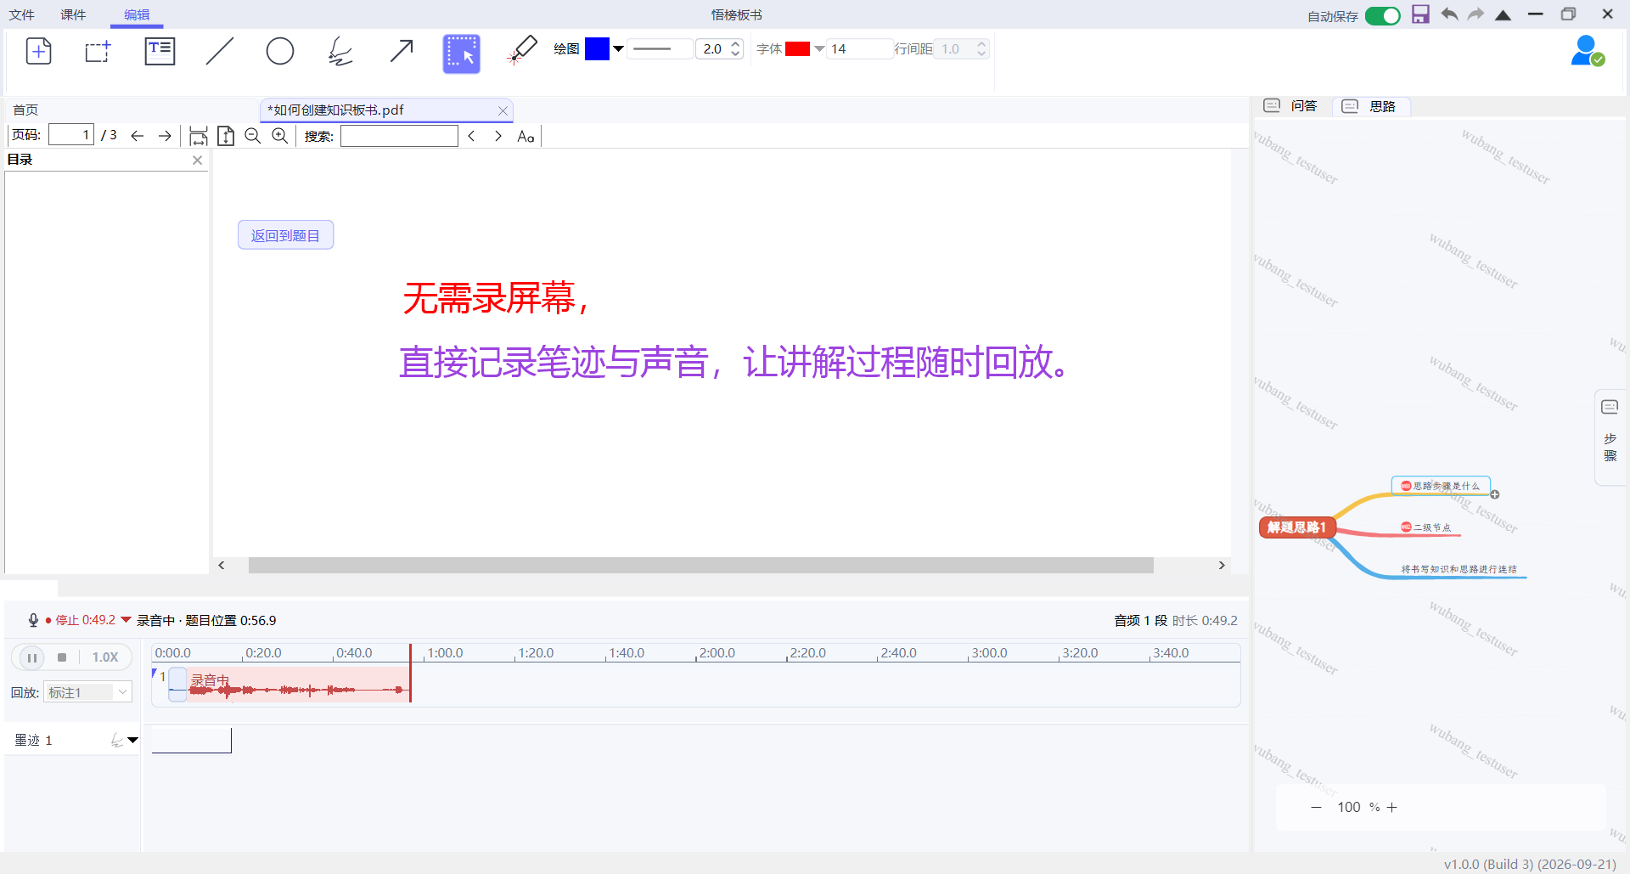
Task: Click the undo arrow icon
Action: pos(1449,14)
